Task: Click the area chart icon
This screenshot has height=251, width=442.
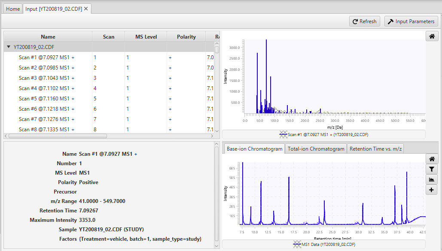Action: (x=432, y=179)
